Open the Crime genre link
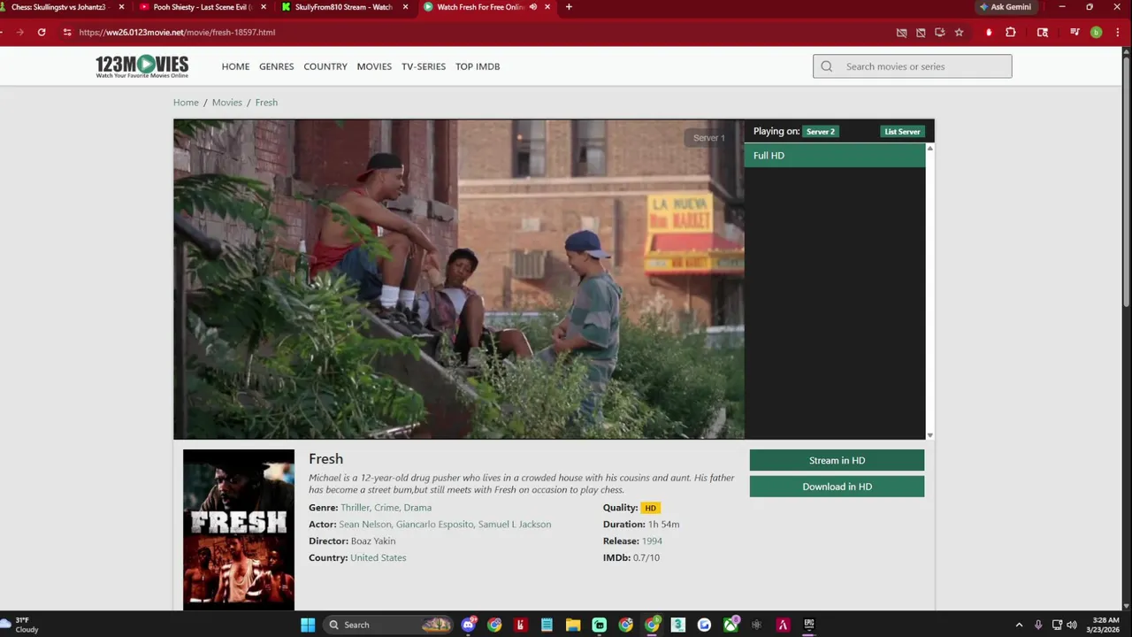This screenshot has width=1132, height=637. tap(386, 508)
